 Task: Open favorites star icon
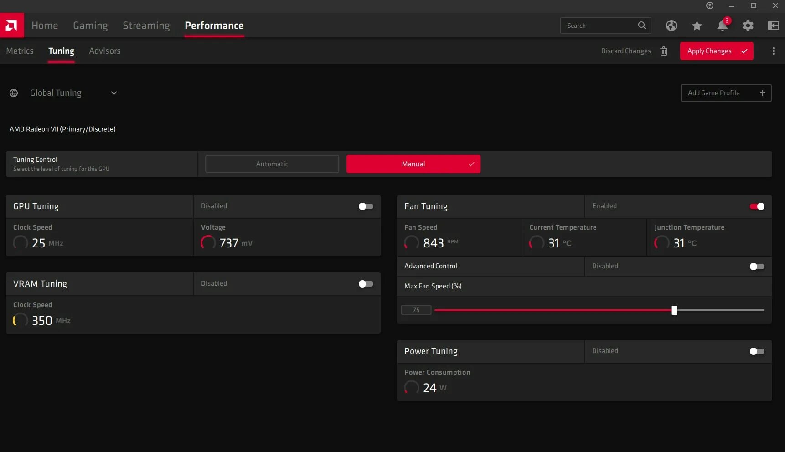click(x=697, y=26)
